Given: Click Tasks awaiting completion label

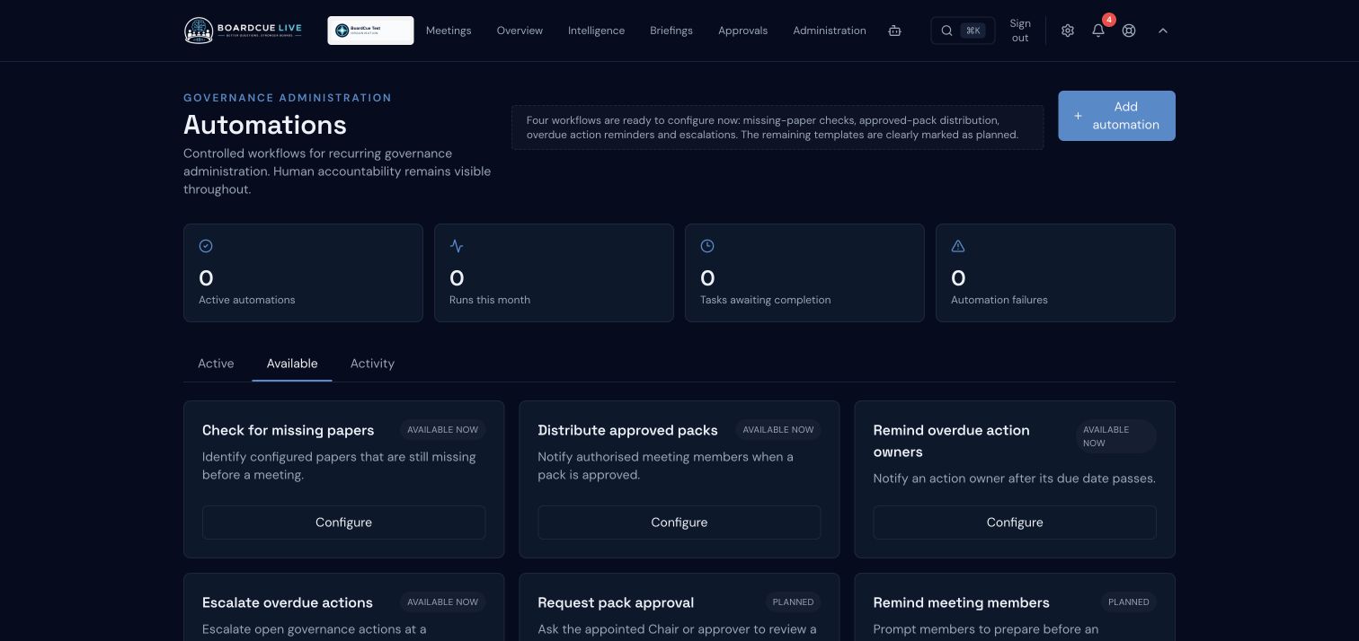Looking at the screenshot, I should click(765, 300).
